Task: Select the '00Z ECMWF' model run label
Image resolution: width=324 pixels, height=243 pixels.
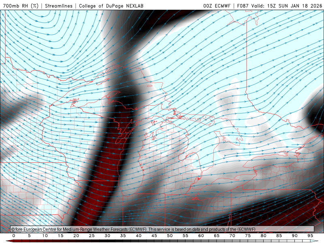Action: [x=217, y=6]
